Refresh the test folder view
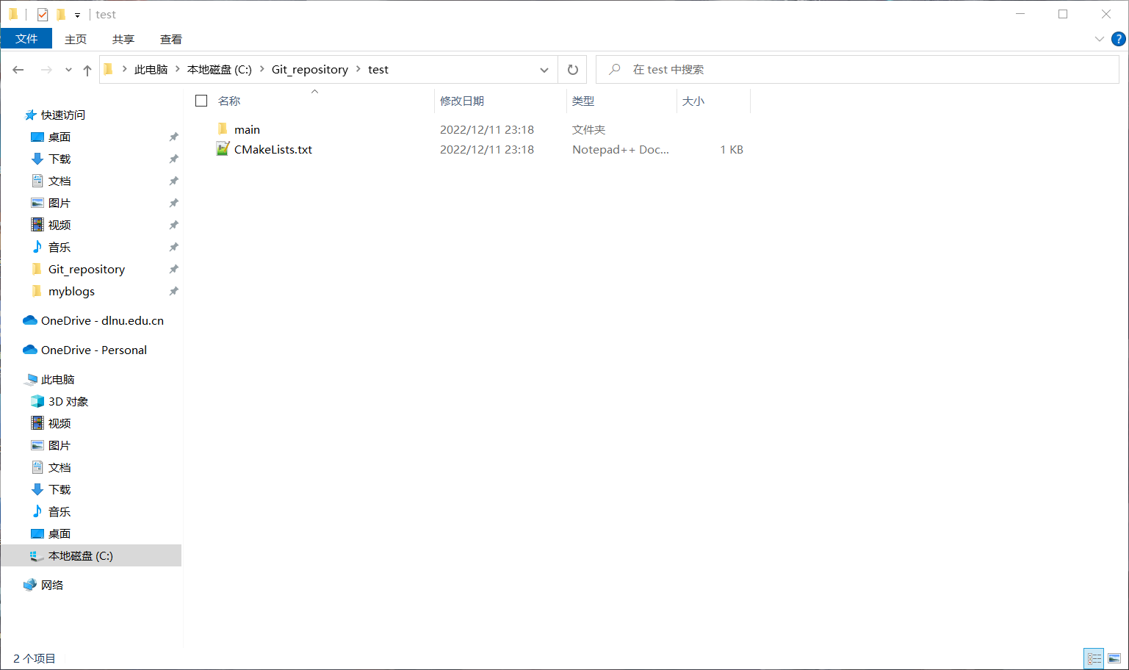This screenshot has width=1129, height=670. coord(573,70)
